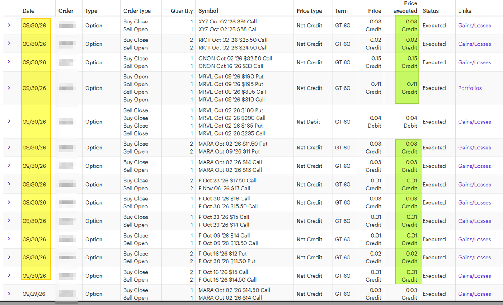
Task: Open Gains/Losses for MARA $11.50 Put order
Action: click(x=474, y=148)
